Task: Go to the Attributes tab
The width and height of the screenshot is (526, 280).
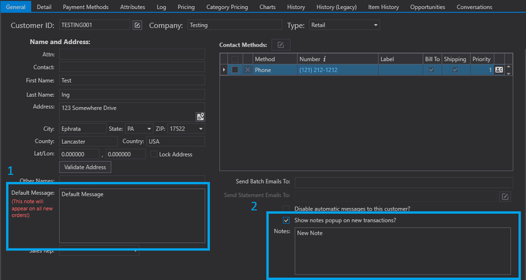Action: point(133,7)
